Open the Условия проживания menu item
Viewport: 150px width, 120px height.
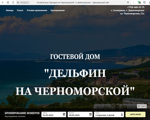click(x=37, y=10)
